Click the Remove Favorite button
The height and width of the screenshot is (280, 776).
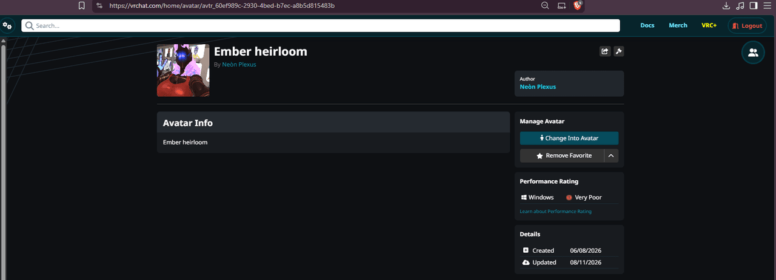click(562, 155)
